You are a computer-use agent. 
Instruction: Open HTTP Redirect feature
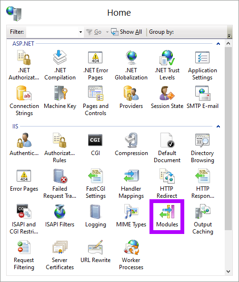(167, 184)
